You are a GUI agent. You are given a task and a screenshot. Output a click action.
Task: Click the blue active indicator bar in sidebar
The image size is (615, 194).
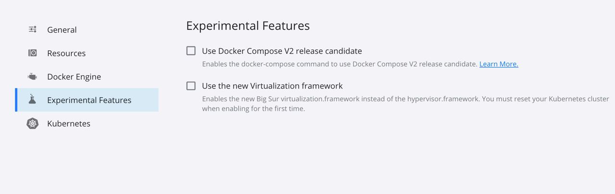[x=16, y=100]
